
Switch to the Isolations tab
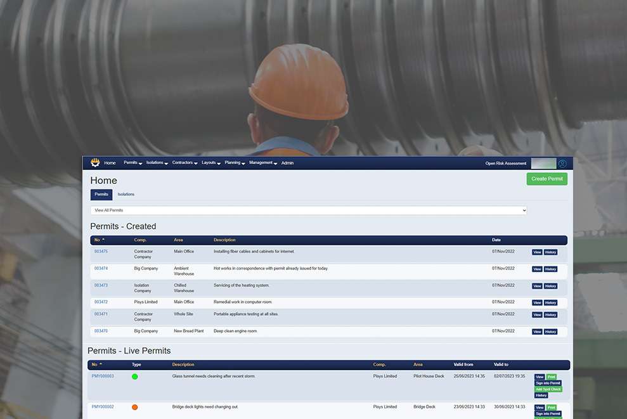[126, 194]
